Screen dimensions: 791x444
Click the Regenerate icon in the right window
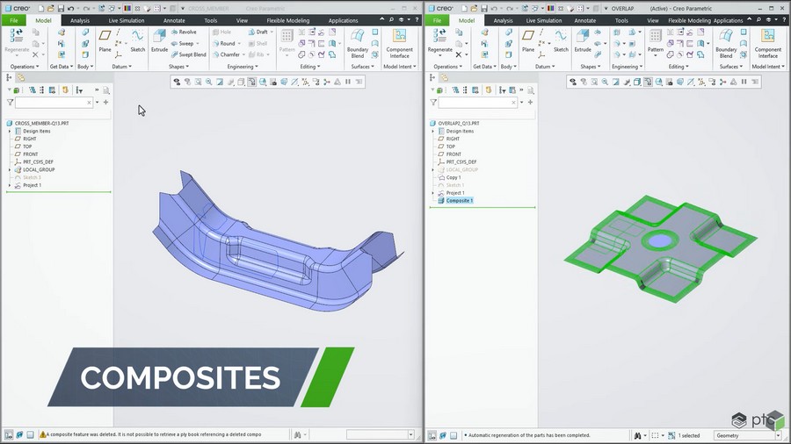point(440,40)
